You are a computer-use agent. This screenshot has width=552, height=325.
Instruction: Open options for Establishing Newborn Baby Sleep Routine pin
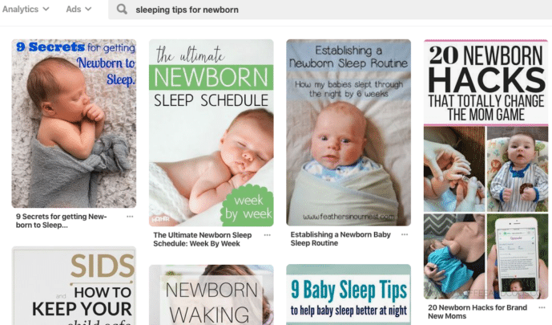click(x=405, y=234)
